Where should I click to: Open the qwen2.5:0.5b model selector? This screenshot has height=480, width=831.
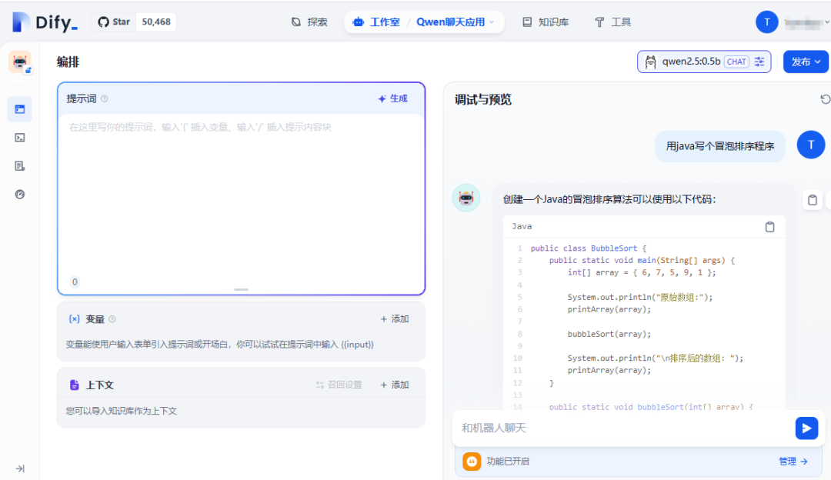coord(703,62)
